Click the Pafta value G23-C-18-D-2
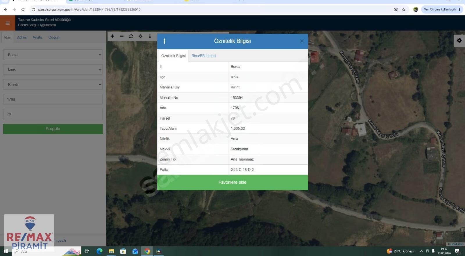465x256 pixels. click(x=242, y=170)
